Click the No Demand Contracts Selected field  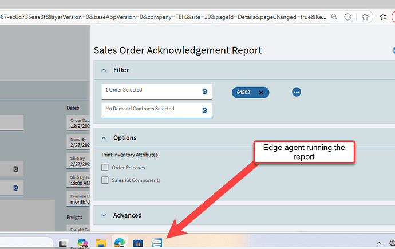[x=156, y=110]
